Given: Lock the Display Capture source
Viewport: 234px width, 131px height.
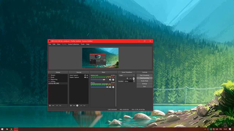Looking at the screenshot, I should pyautogui.click(x=87, y=78).
